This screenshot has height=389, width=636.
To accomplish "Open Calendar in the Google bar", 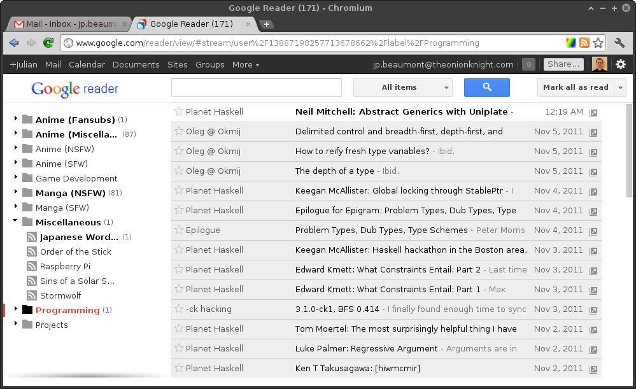I will pyautogui.click(x=87, y=64).
